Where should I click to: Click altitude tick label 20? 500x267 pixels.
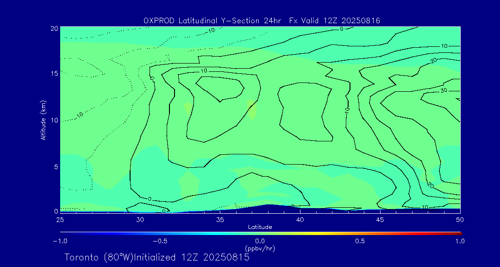tap(53, 28)
